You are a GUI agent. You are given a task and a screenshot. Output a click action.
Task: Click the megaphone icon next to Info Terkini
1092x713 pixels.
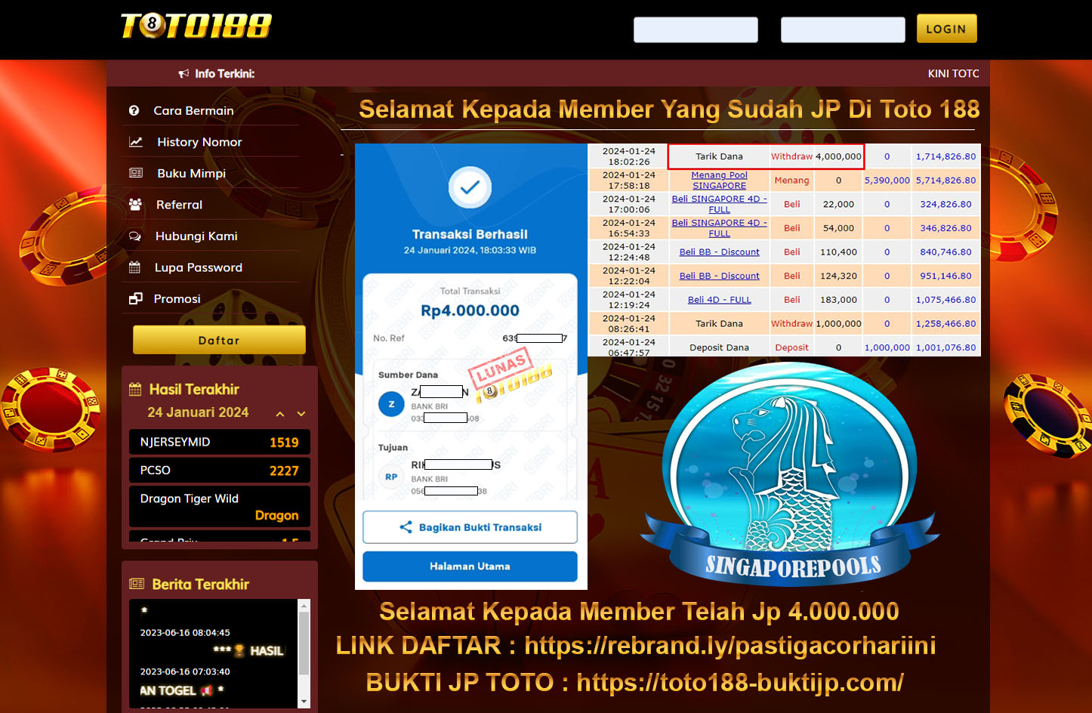click(184, 73)
